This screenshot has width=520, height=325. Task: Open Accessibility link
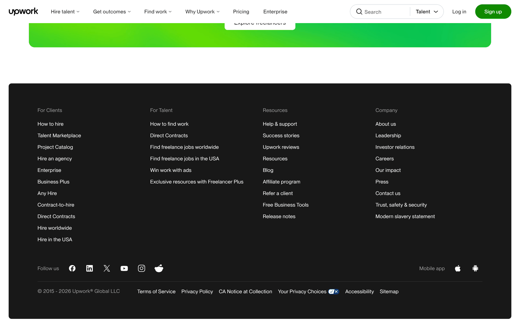pyautogui.click(x=359, y=292)
